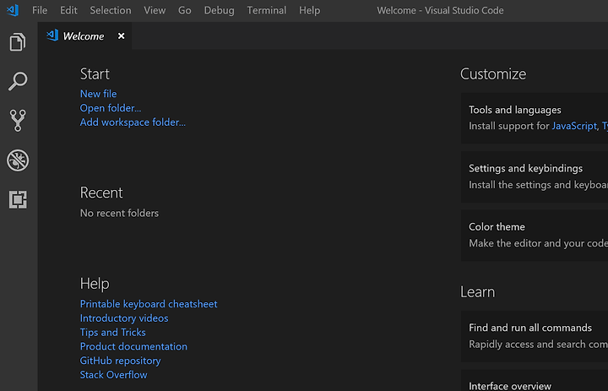Select the Interface overview card

(535, 381)
